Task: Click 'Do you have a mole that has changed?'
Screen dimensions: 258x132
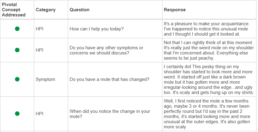Action: coord(109,79)
